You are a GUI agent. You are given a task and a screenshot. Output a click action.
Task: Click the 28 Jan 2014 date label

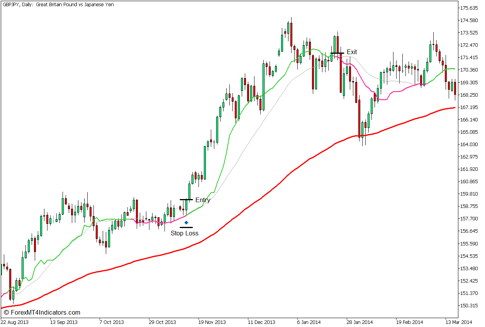pyautogui.click(x=360, y=322)
